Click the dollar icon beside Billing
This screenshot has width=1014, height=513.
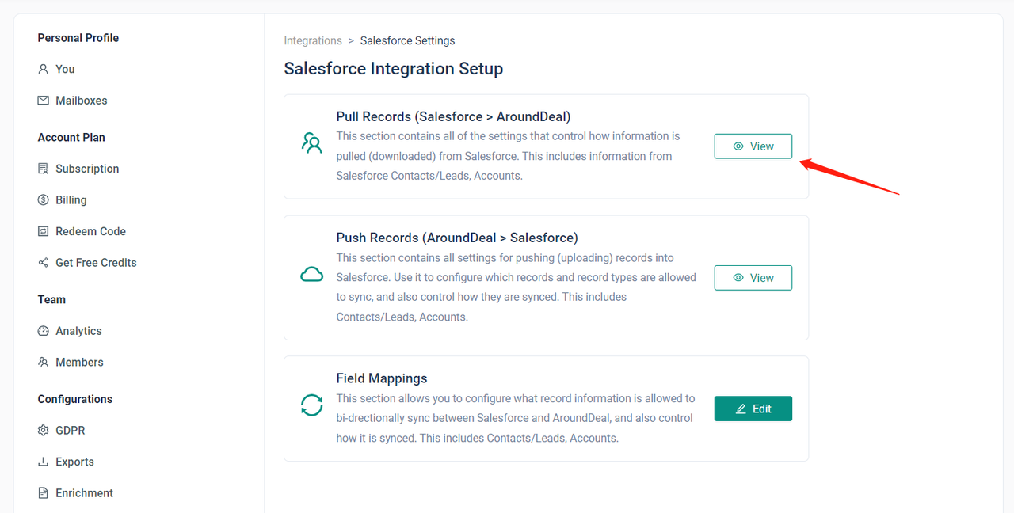(44, 200)
